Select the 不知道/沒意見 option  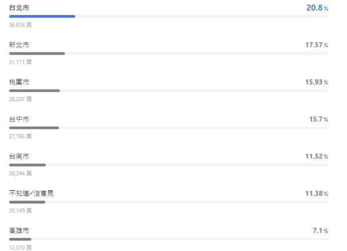point(31,193)
